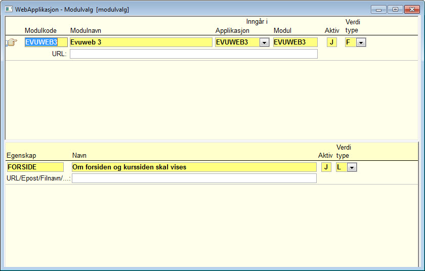Click the Egenskap field FORSIDE
Viewport: 425px width, 271px height.
tap(35, 167)
